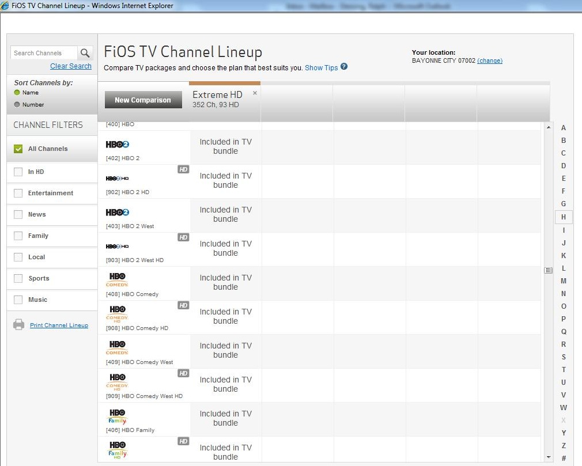Check the Music filter
This screenshot has width=582, height=466.
18,300
